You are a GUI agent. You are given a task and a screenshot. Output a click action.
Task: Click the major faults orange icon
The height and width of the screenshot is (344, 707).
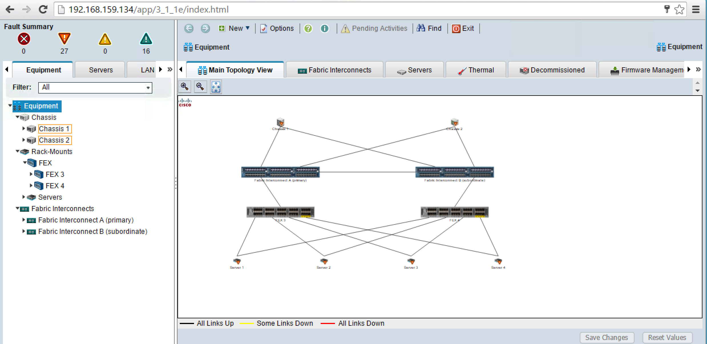[64, 39]
